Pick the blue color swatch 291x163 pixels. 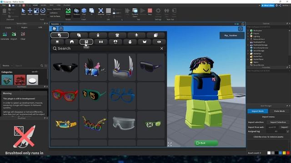(x=281, y=153)
